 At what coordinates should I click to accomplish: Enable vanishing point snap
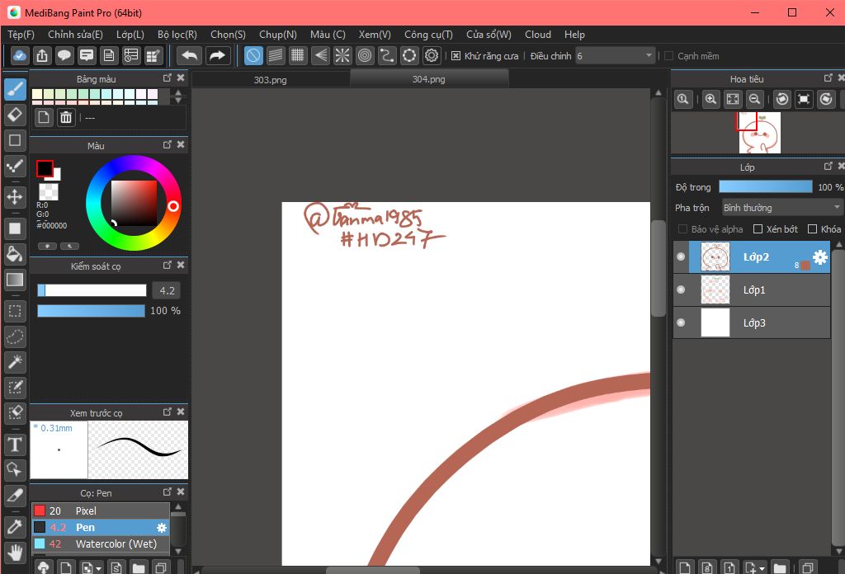coord(320,55)
